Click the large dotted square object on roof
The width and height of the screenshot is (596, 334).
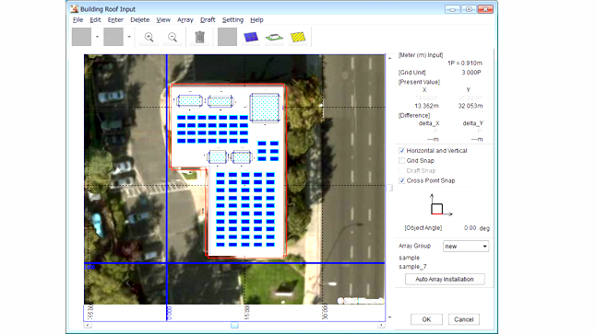pos(265,108)
